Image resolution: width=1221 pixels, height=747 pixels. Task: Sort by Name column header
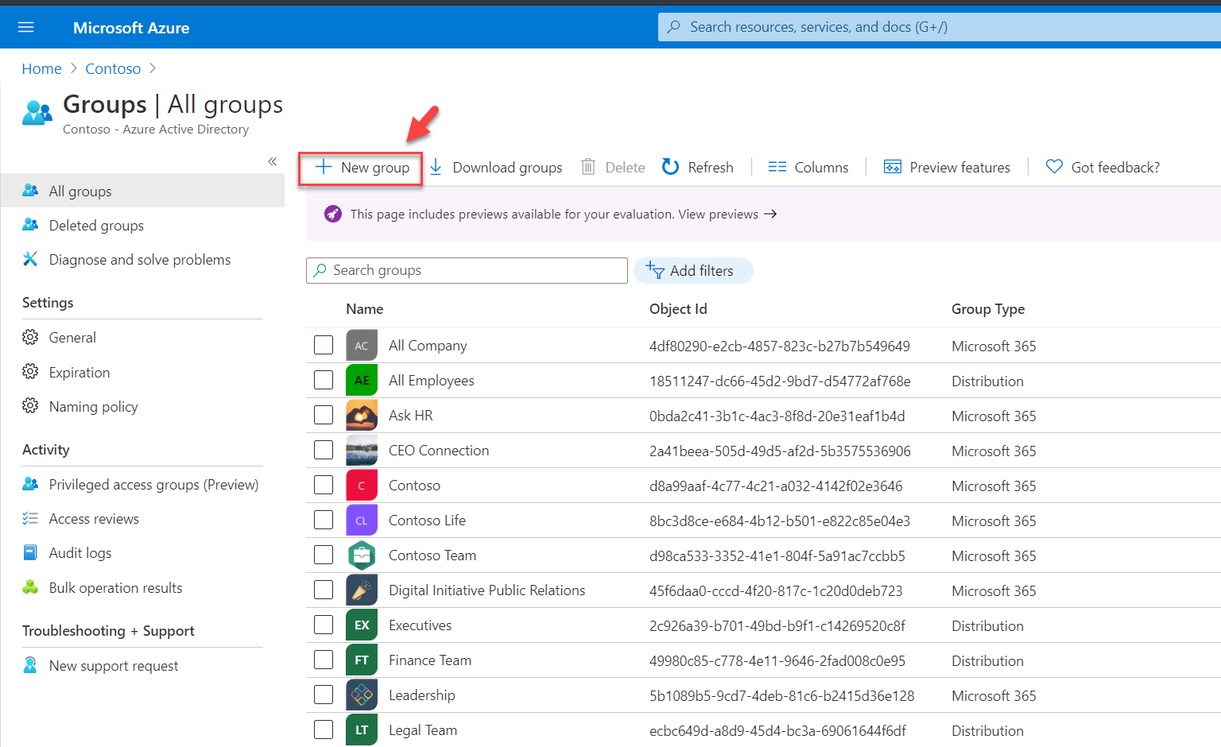click(x=365, y=309)
